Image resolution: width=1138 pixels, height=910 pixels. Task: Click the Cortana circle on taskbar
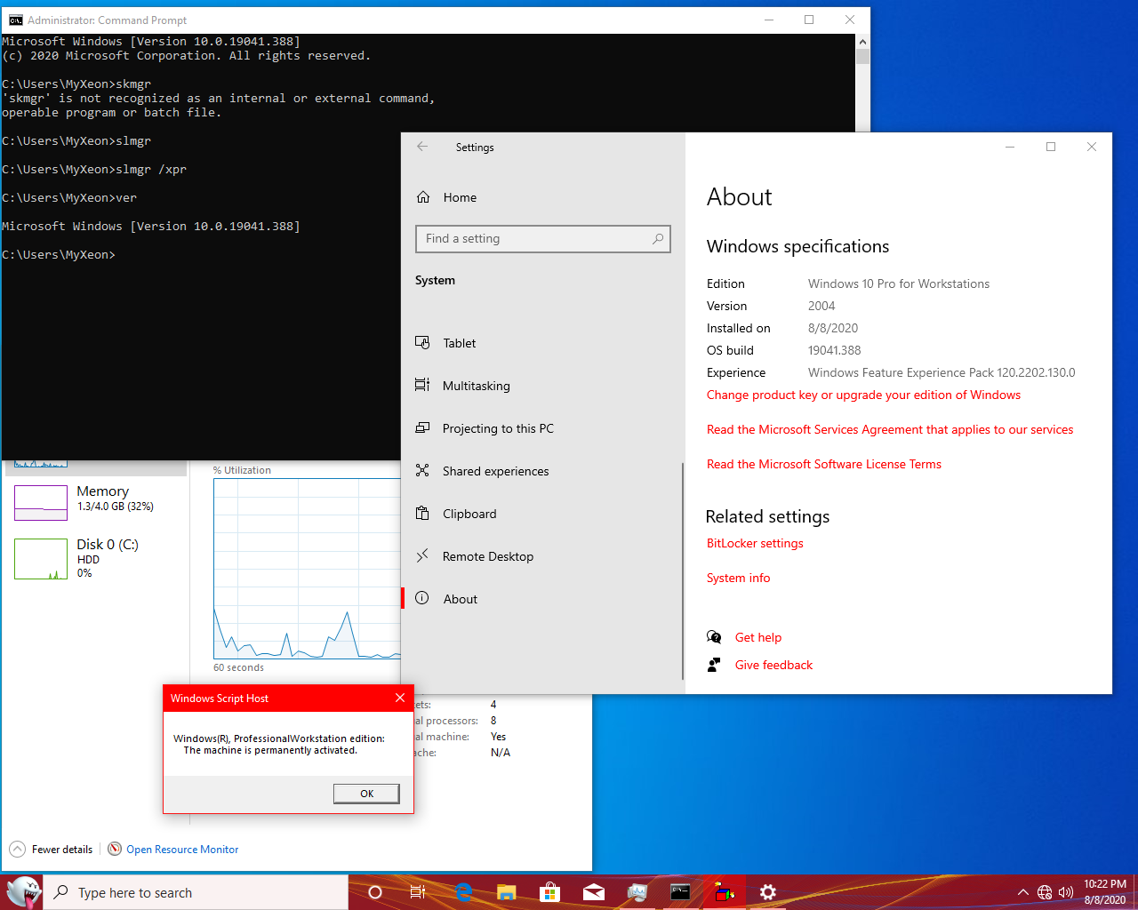374,892
